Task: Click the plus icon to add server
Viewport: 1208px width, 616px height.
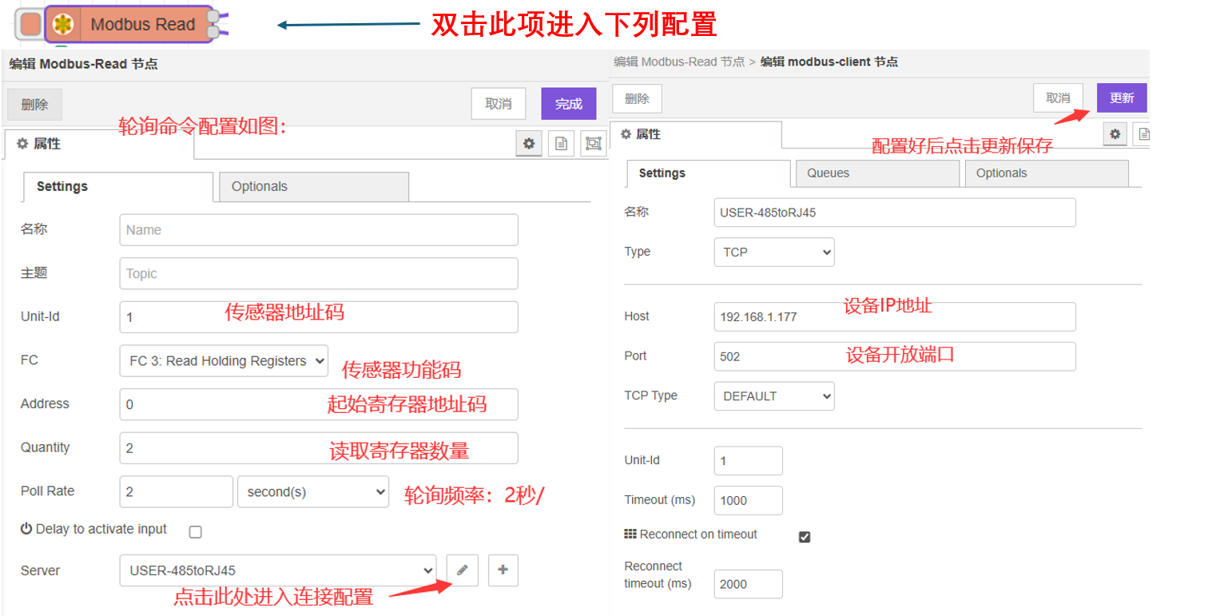Action: 503,570
